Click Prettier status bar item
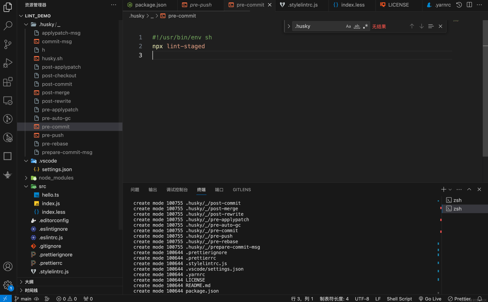The image size is (488, 302). coord(459,299)
